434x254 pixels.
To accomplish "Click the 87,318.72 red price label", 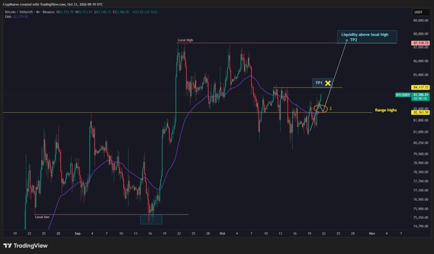I will tap(421, 43).
